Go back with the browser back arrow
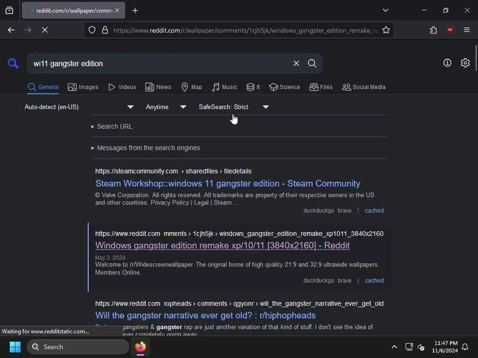 (11, 30)
